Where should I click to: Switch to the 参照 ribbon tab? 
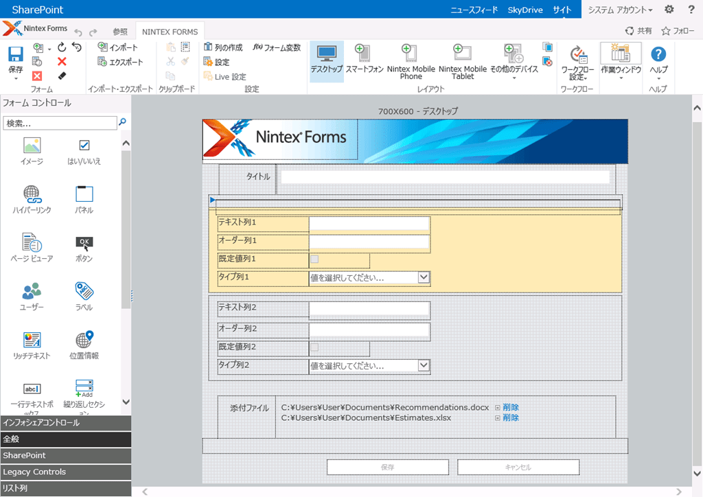coord(119,32)
